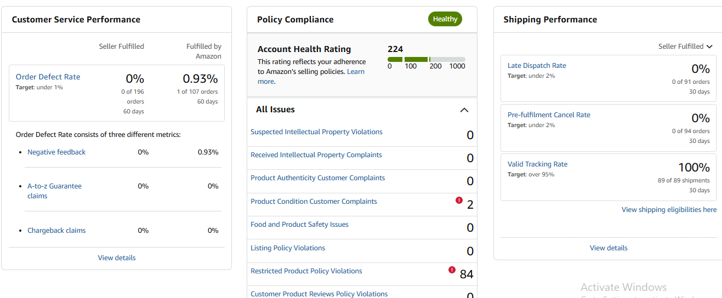The image size is (722, 298).
Task: Open Food and Product Safety Issues
Action: (299, 225)
